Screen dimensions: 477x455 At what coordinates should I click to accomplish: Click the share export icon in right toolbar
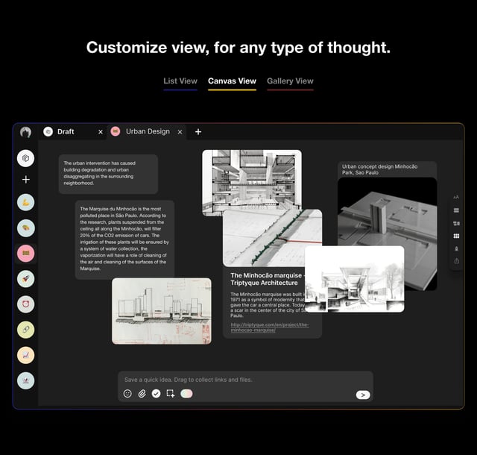coord(456,261)
